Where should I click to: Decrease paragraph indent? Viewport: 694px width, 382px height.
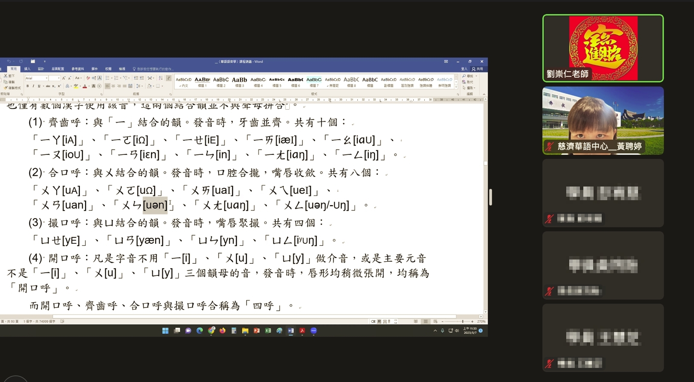[136, 78]
